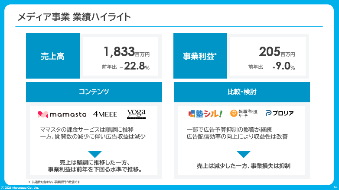Click the mamasta logo
Screen dimensions: 339x190
[x=62, y=114]
